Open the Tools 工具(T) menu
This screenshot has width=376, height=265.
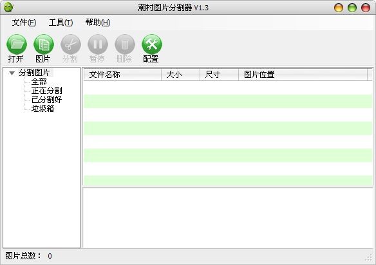[61, 23]
